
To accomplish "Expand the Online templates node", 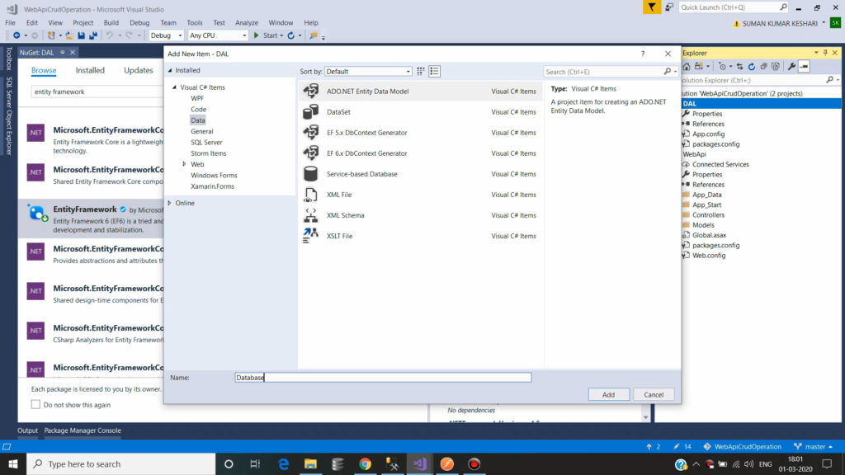I will (x=170, y=203).
